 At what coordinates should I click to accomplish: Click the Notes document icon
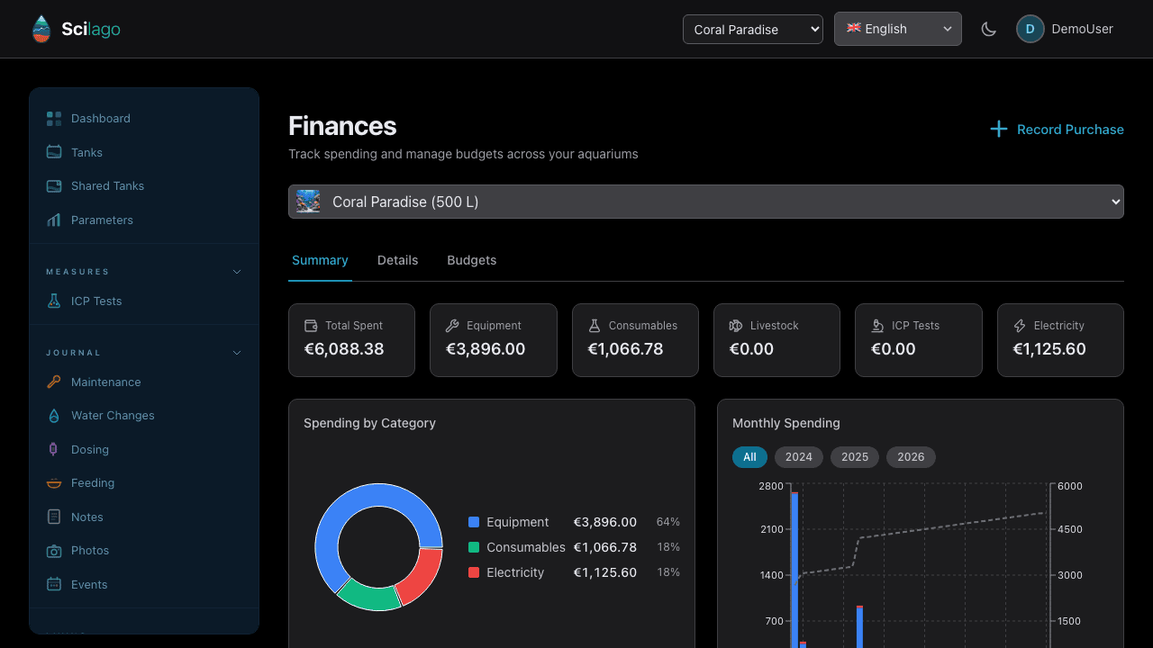coord(54,517)
